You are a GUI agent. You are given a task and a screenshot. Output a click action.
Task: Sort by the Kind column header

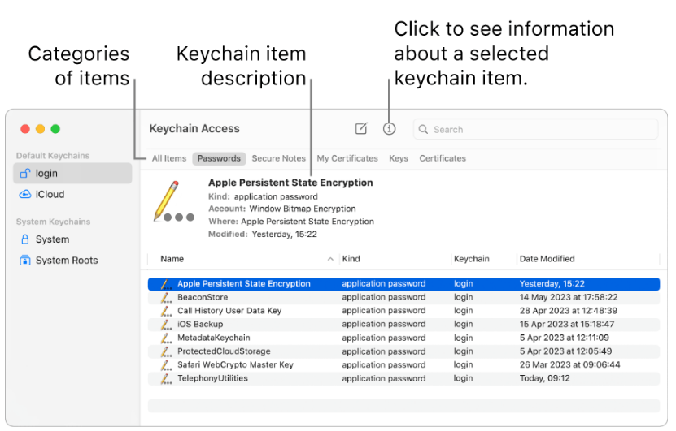click(351, 259)
